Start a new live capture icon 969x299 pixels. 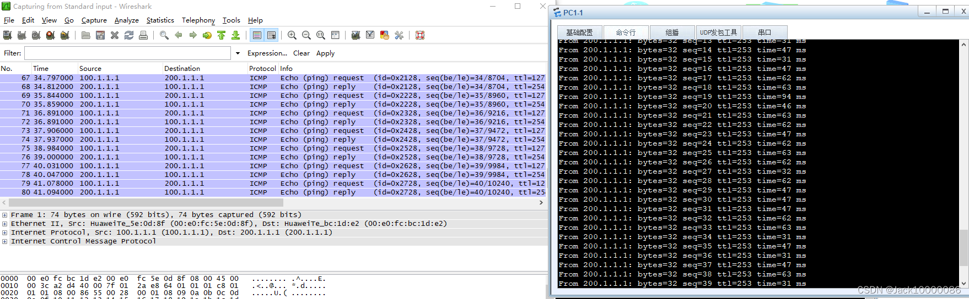click(x=36, y=35)
